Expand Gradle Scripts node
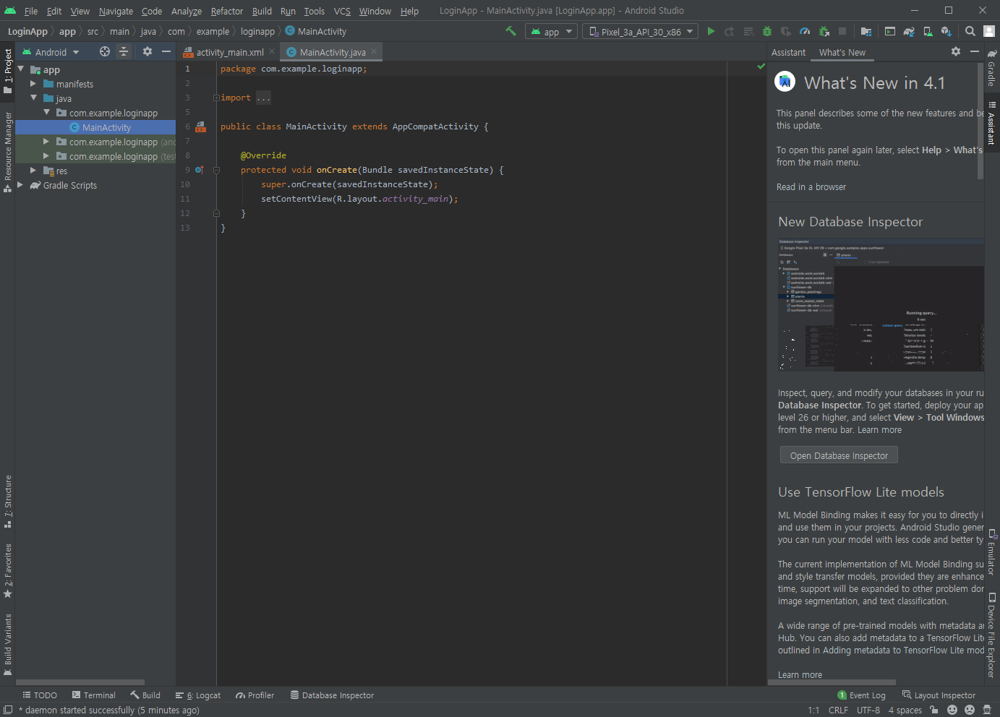The image size is (1000, 717). pyautogui.click(x=21, y=185)
